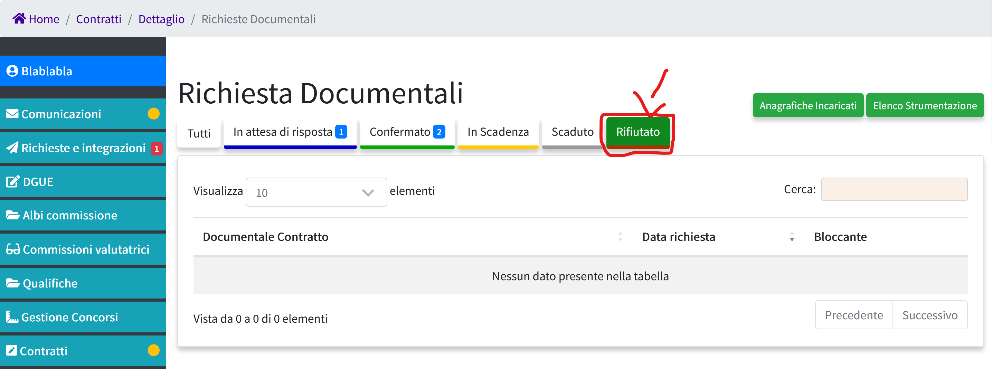Click the Gestione Concorsi ruler icon

[x=12, y=317]
